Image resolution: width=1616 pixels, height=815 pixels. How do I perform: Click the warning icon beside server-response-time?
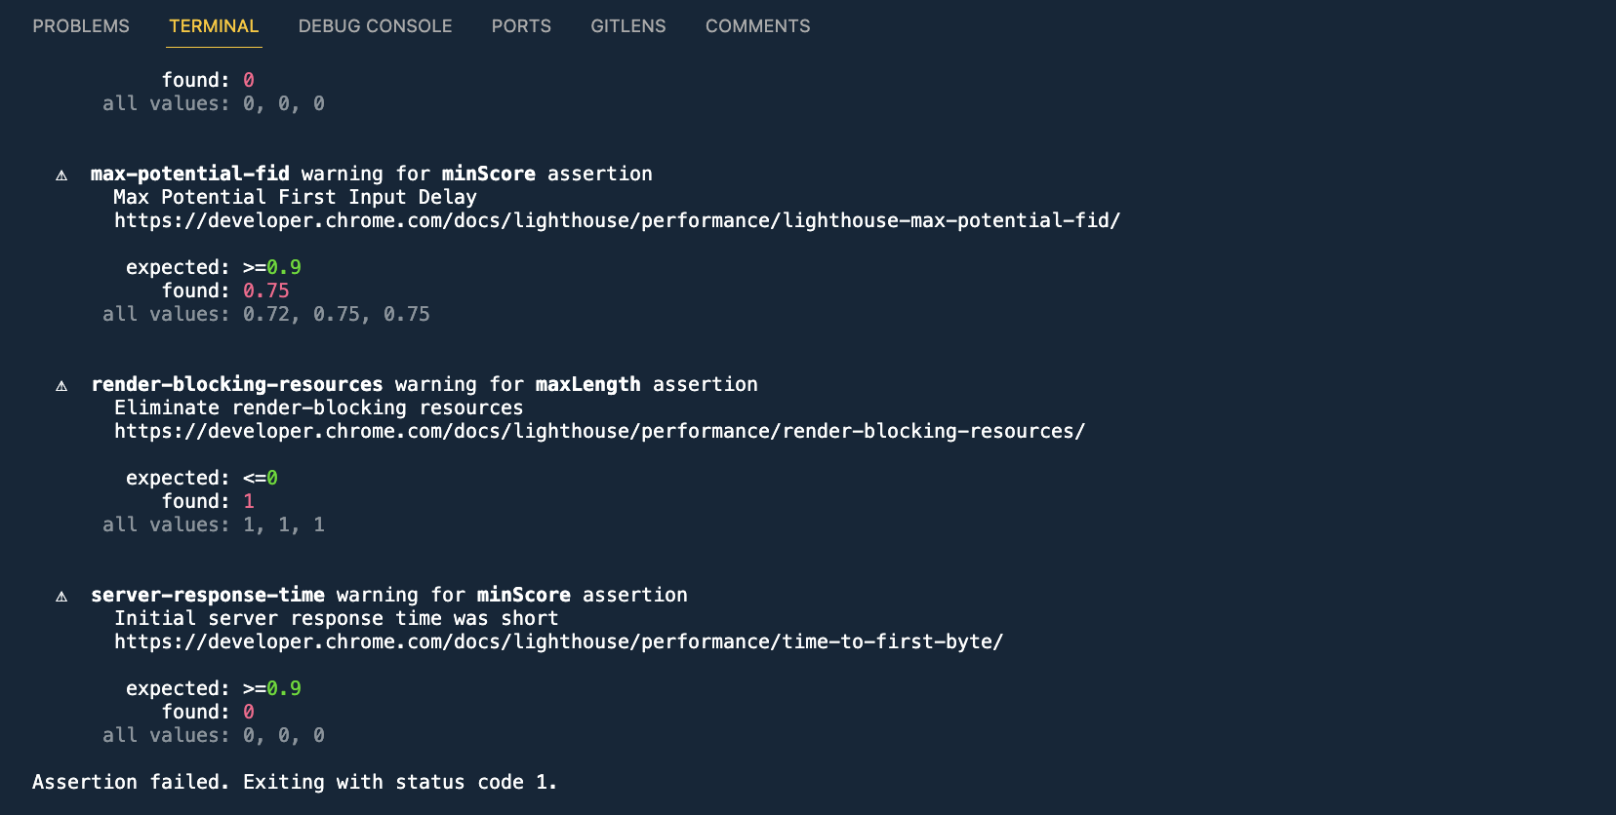coord(61,595)
